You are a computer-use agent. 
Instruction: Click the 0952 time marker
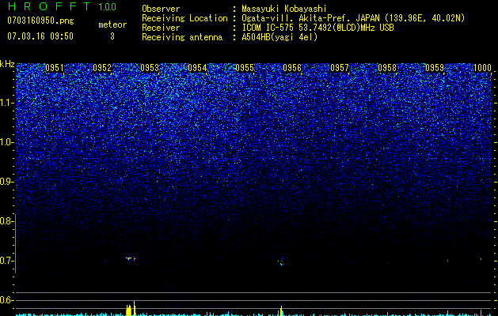point(102,68)
